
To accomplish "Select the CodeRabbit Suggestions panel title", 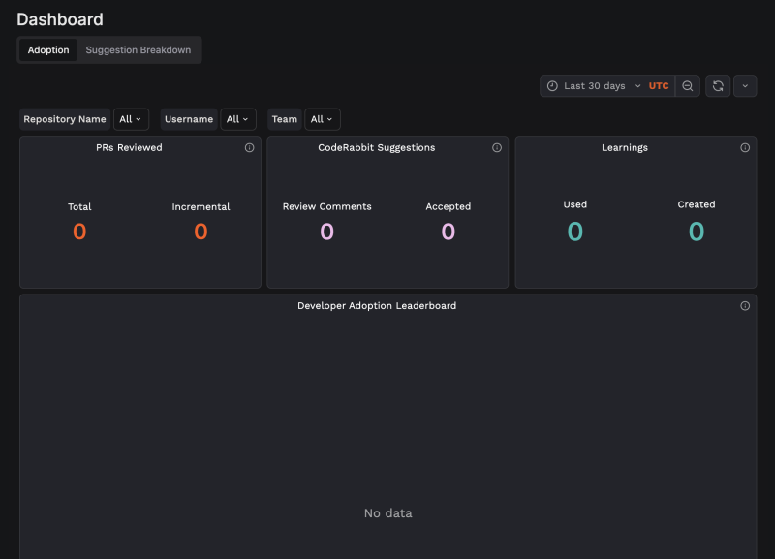I will click(377, 148).
